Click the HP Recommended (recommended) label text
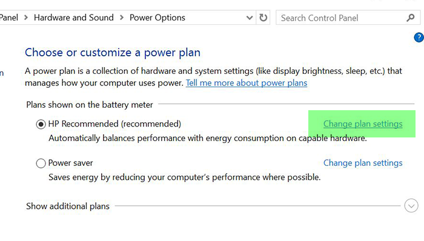The image size is (424, 241). [x=114, y=124]
